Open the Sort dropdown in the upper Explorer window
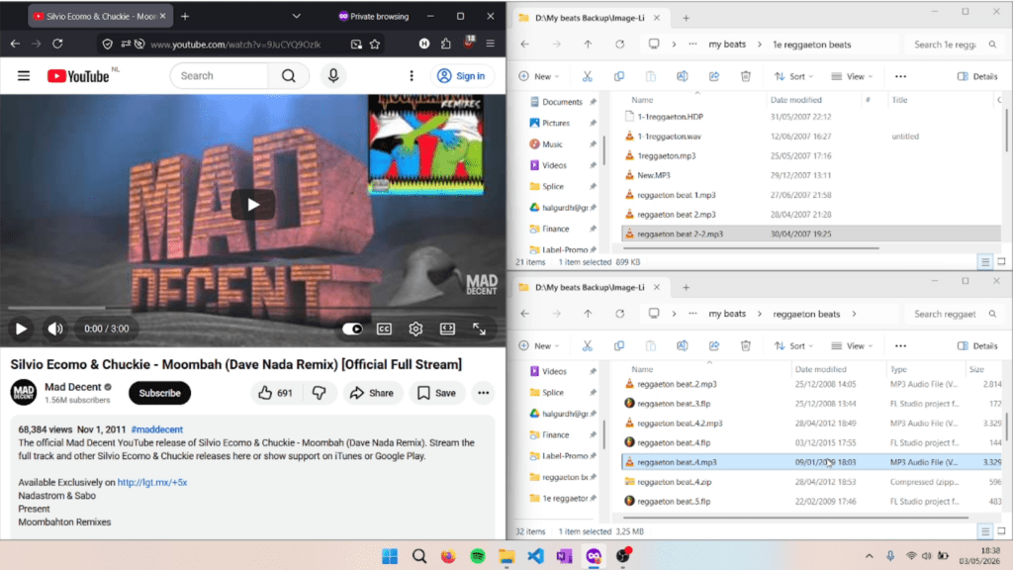The image size is (1013, 570). [793, 76]
